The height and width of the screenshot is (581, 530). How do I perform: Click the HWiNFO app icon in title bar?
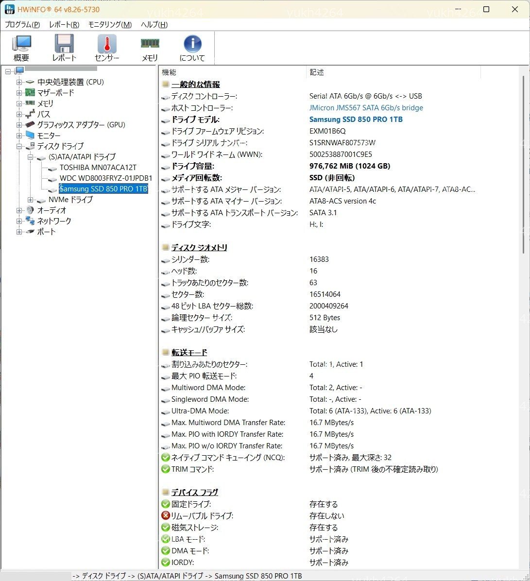point(9,9)
